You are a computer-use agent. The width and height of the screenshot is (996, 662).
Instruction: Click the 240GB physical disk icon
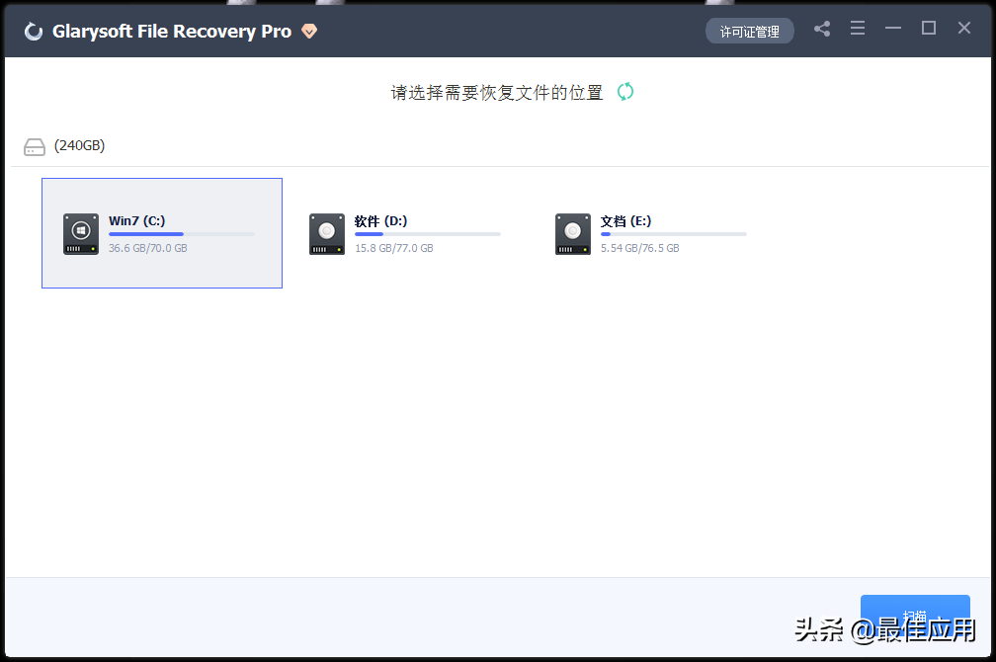[35, 147]
